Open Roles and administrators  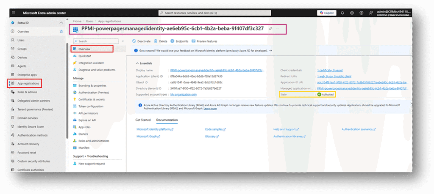coord(94,141)
